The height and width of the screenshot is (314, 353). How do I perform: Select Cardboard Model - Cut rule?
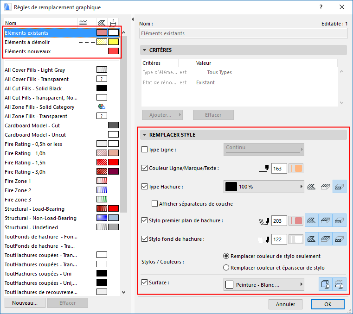coord(61,125)
